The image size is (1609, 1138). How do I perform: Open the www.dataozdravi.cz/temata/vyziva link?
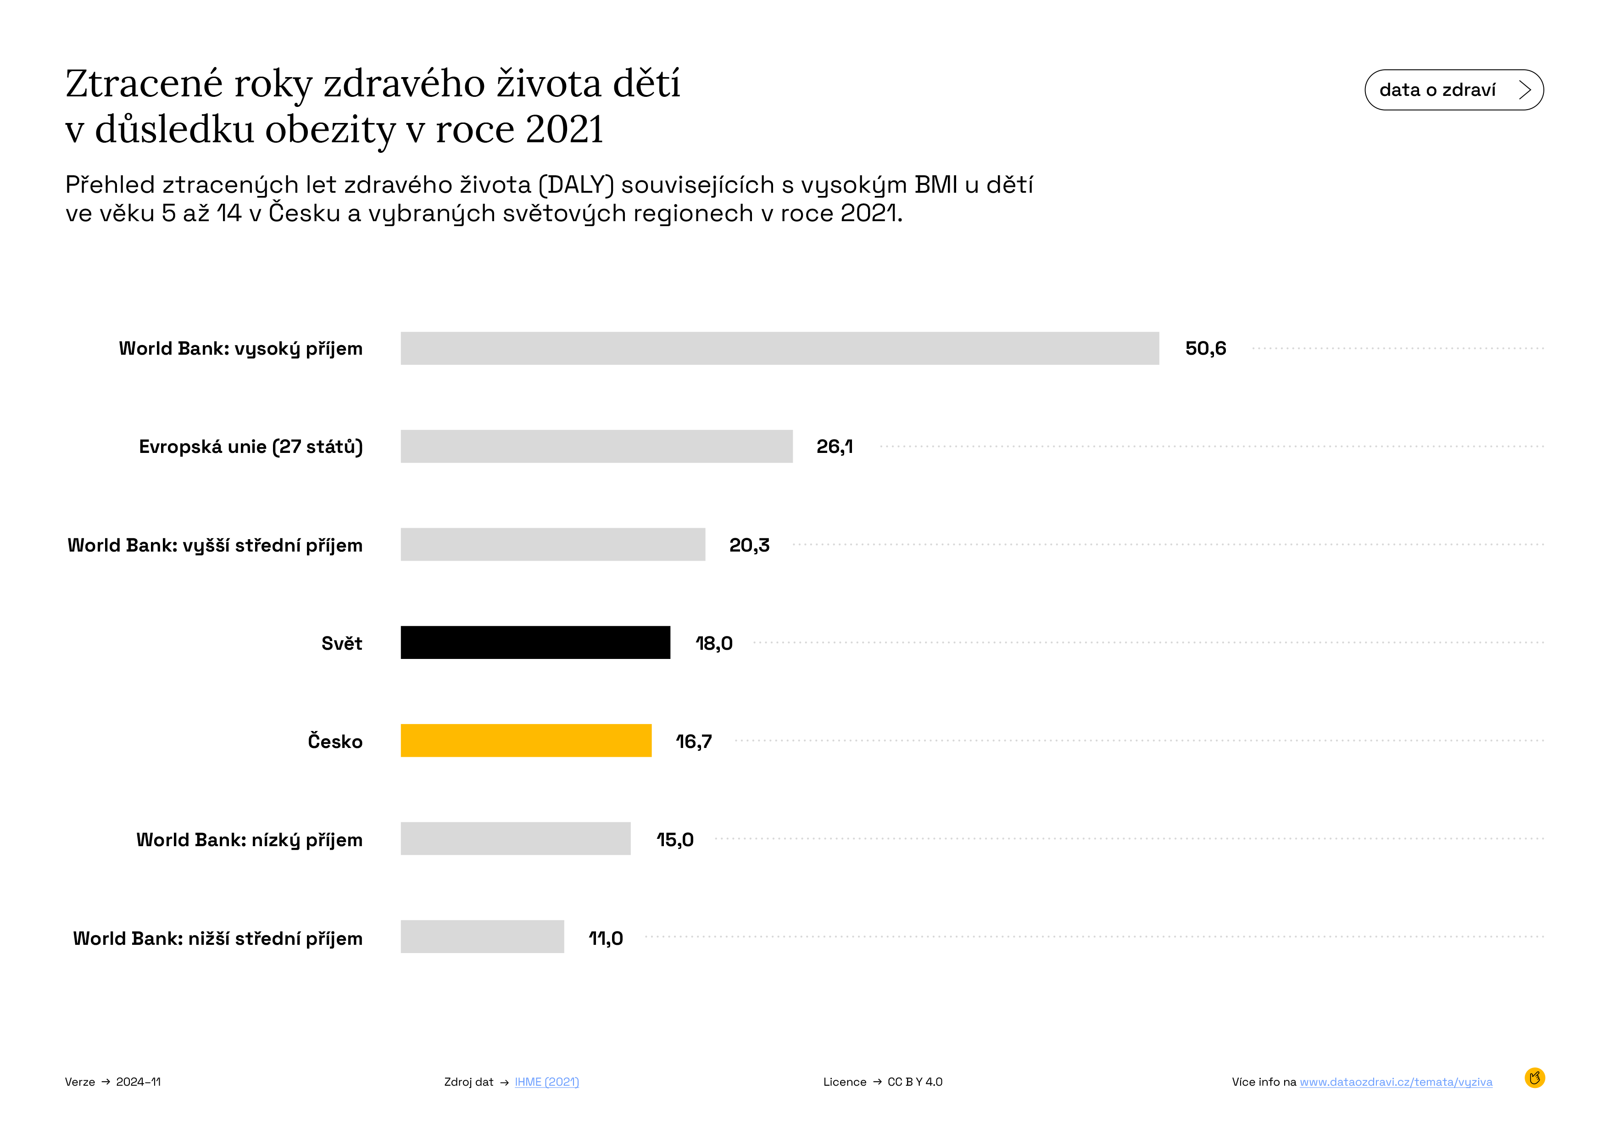tap(1396, 1082)
